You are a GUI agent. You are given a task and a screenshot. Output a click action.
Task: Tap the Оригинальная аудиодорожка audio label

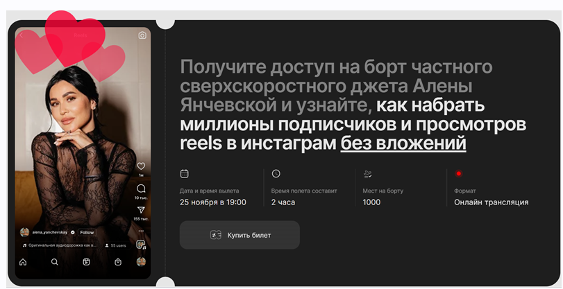(x=60, y=245)
